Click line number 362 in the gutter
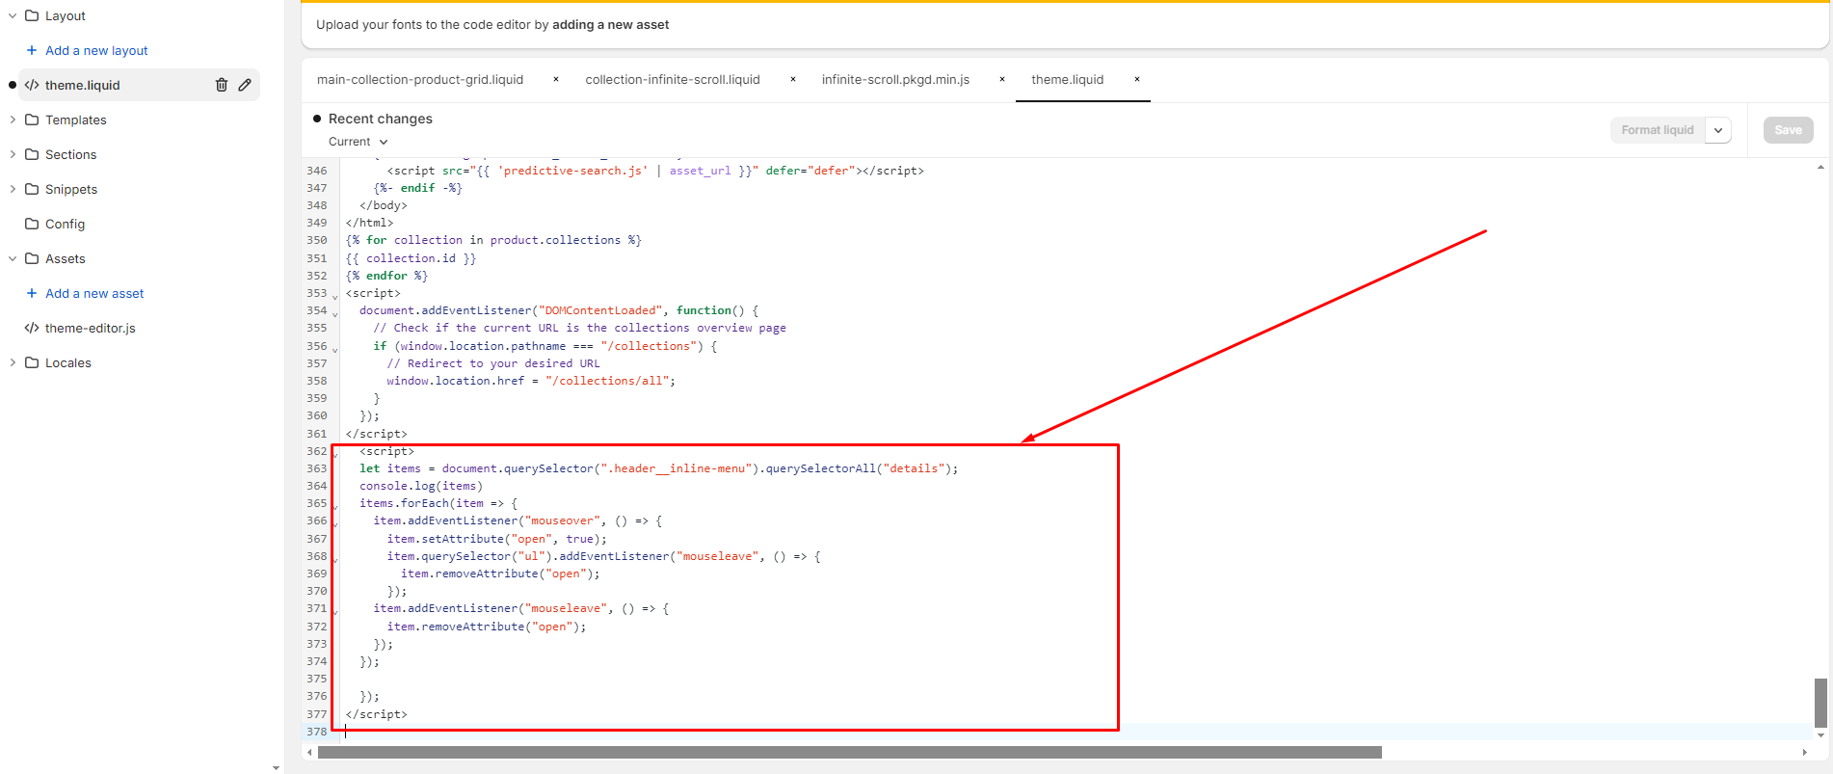 click(x=317, y=451)
